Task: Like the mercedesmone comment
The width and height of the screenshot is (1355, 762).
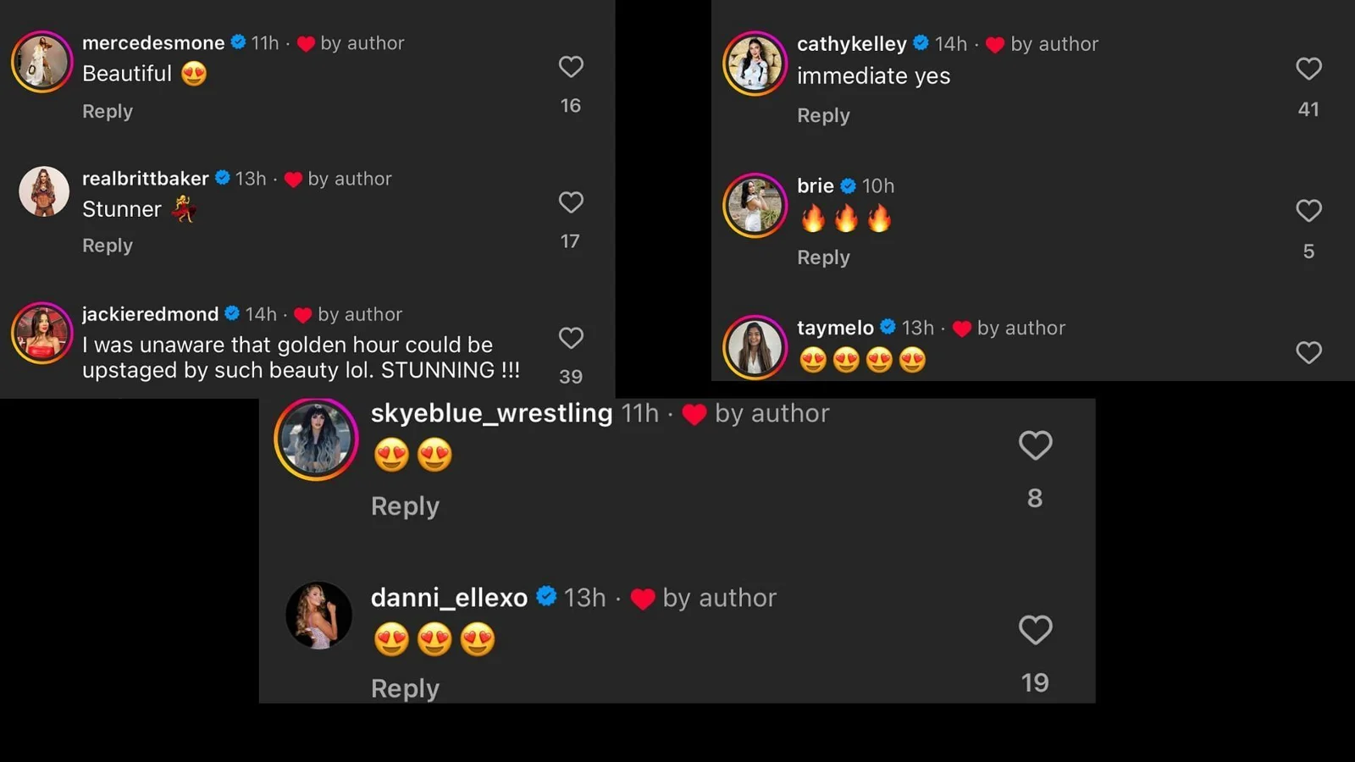Action: [571, 67]
